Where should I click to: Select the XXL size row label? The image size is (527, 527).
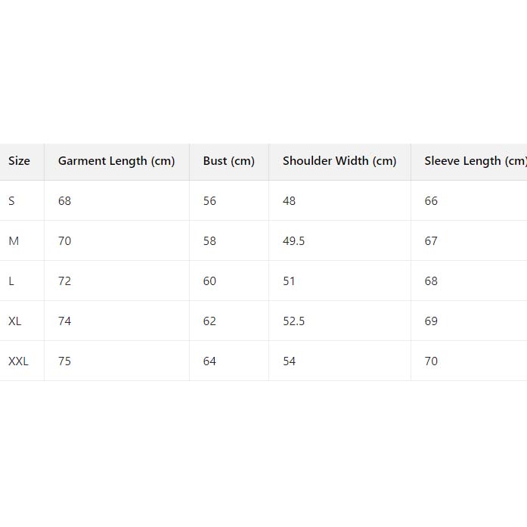(18, 361)
